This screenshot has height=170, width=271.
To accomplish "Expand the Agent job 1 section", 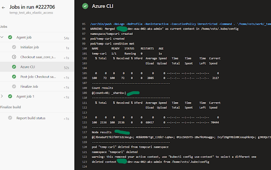I will click(x=2, y=96).
